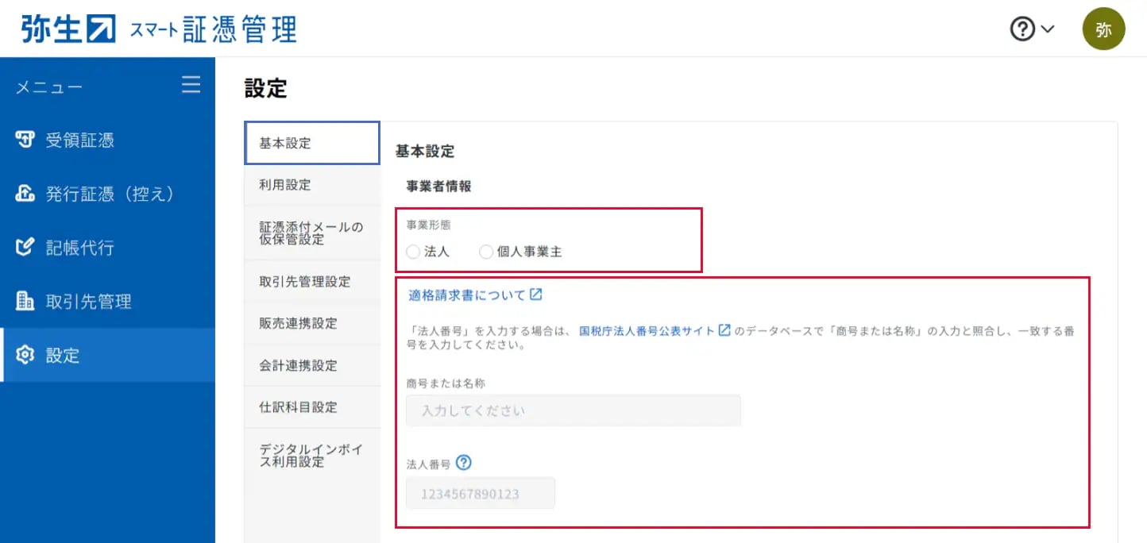Go to the 取引先管理設定 tab
This screenshot has height=543, width=1147.
[x=304, y=282]
